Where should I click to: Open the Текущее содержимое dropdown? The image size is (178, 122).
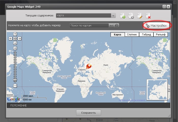tap(113, 16)
